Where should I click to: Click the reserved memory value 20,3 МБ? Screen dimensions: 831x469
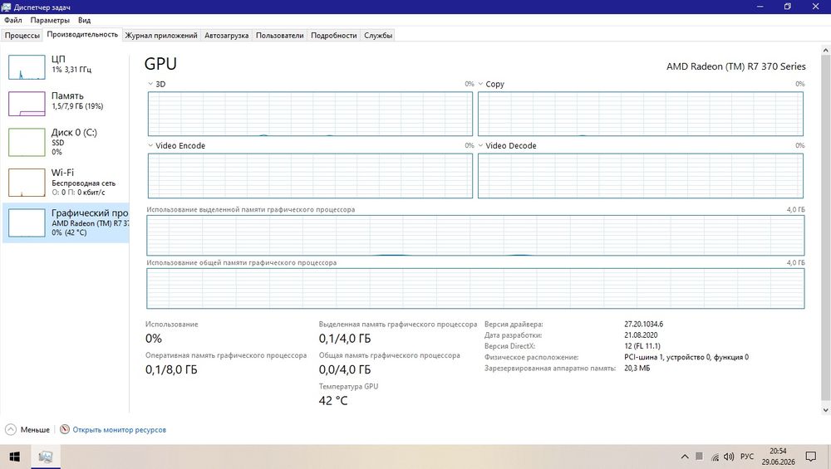click(637, 368)
